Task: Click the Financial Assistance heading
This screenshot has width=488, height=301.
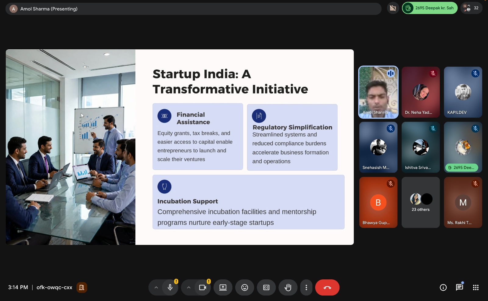Action: tap(193, 118)
